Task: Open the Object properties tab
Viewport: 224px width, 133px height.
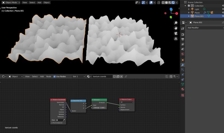Action: pyautogui.click(x=183, y=60)
